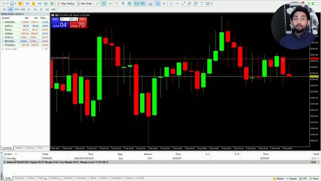
Task: Select the shapes objects tool
Action: [x=207, y=4]
